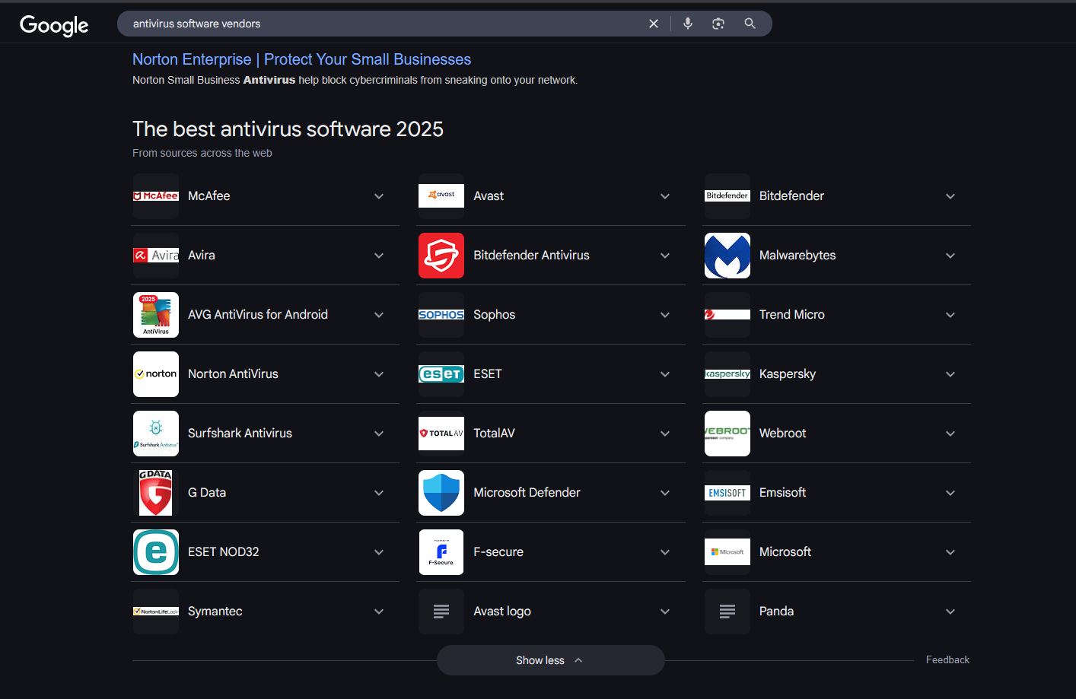Expand the Avast entry chevron
Viewport: 1076px width, 699px height.
point(665,196)
